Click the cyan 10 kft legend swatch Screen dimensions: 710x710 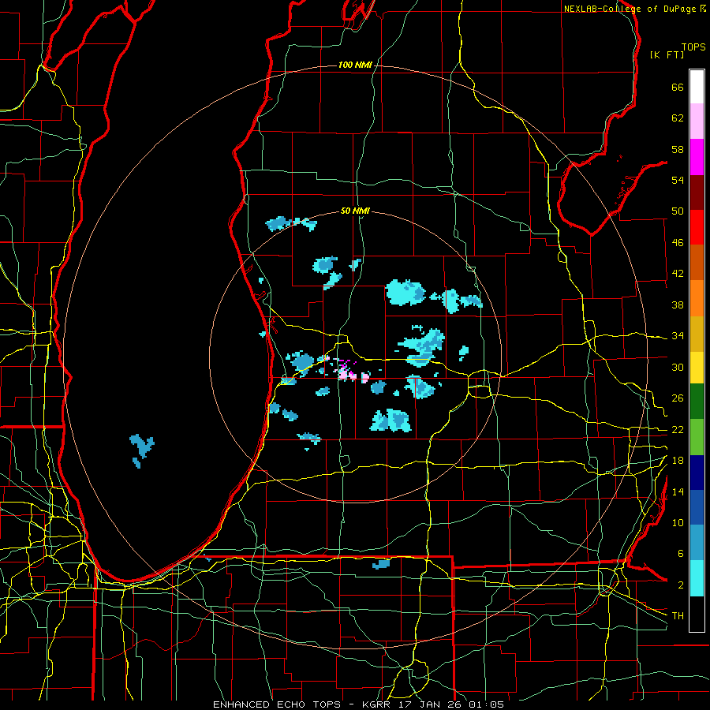point(697,578)
